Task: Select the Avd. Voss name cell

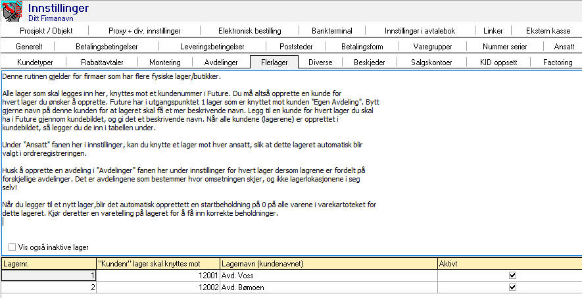Action: click(x=329, y=276)
